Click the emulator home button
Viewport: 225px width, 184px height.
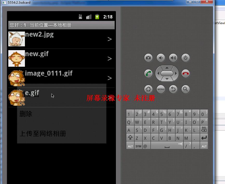coord(148,89)
